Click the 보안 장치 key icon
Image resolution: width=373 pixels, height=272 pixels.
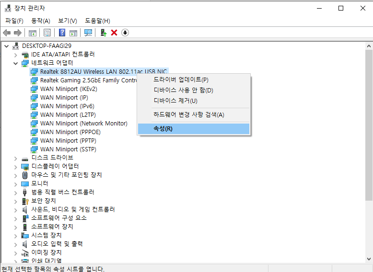click(x=25, y=201)
